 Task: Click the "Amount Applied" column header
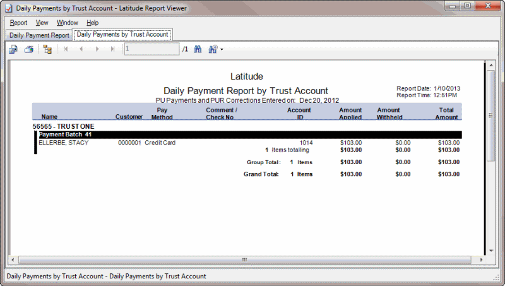(350, 114)
